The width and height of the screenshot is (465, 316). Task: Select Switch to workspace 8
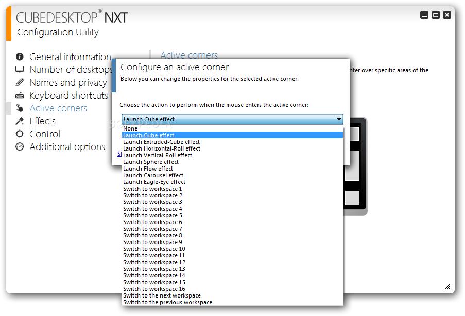233,235
